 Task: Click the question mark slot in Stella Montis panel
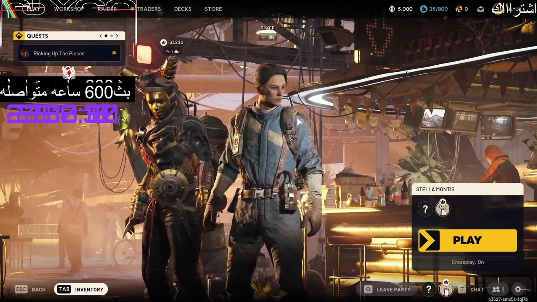pyautogui.click(x=425, y=209)
